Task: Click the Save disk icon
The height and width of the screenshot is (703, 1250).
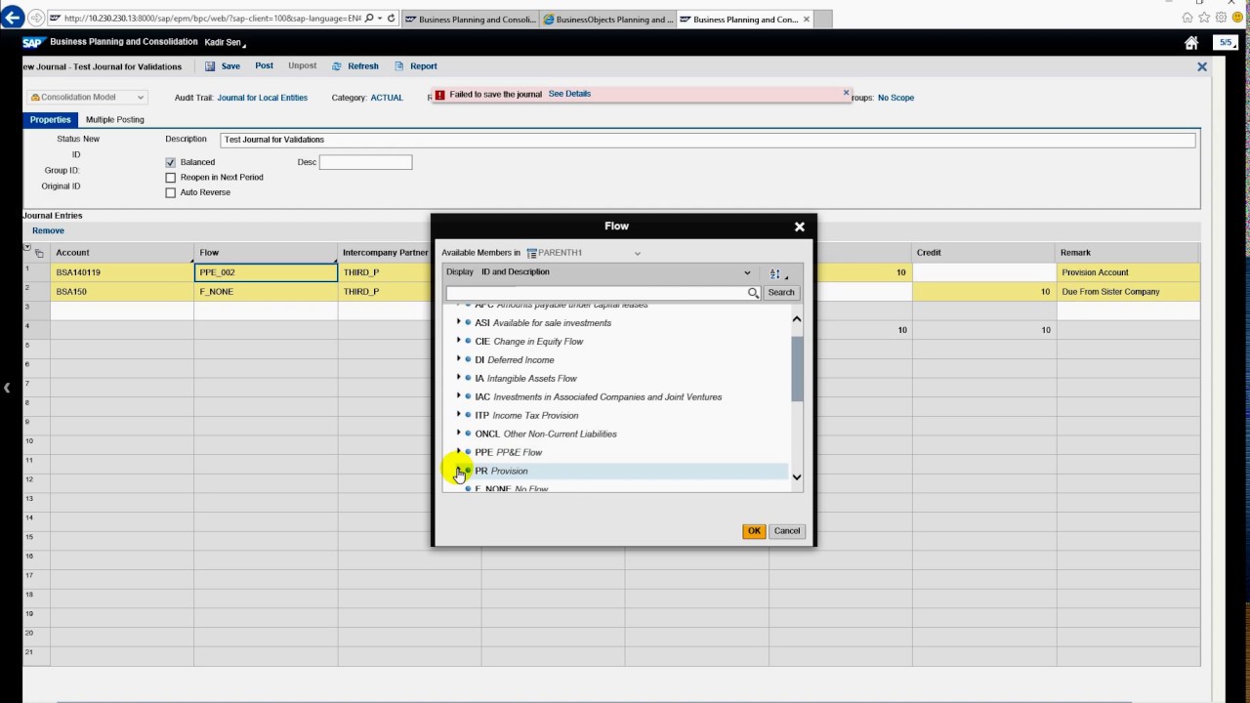Action: tap(210, 66)
